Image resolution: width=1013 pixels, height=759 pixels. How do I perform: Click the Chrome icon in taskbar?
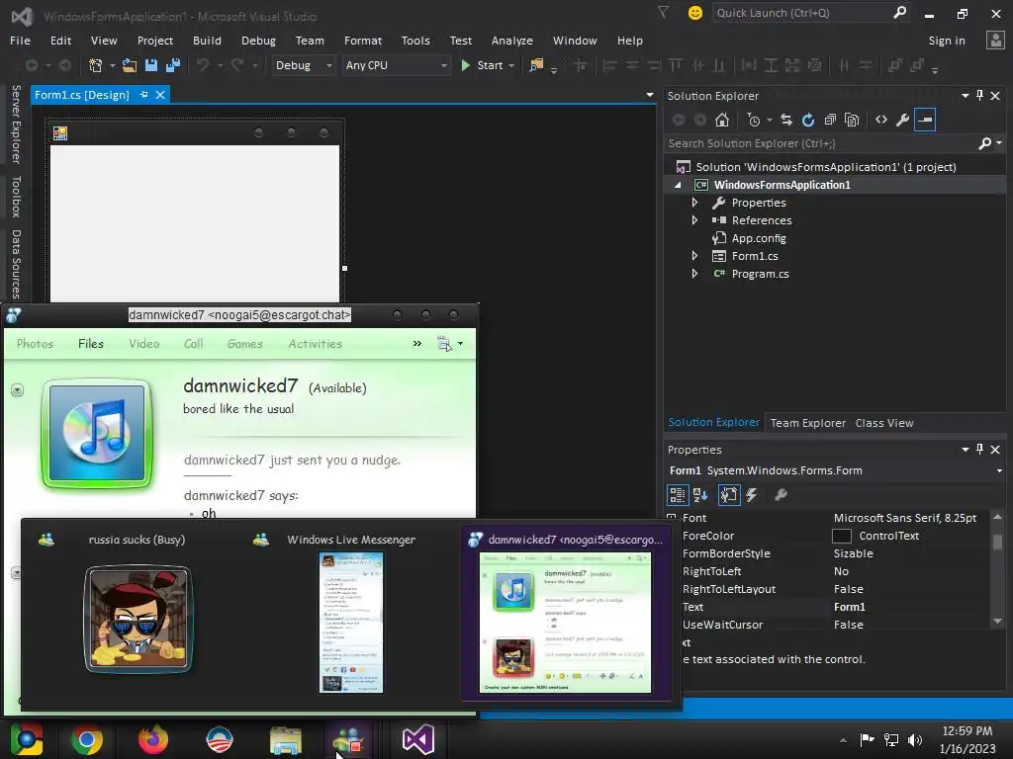(x=87, y=740)
